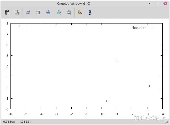This screenshot has height=125, width=170.
Task: Apply next zoom settings icon
Action: 59,13
